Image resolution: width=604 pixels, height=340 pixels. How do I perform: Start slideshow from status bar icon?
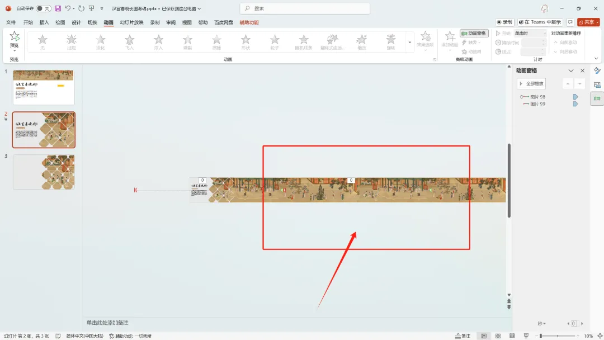(x=526, y=336)
